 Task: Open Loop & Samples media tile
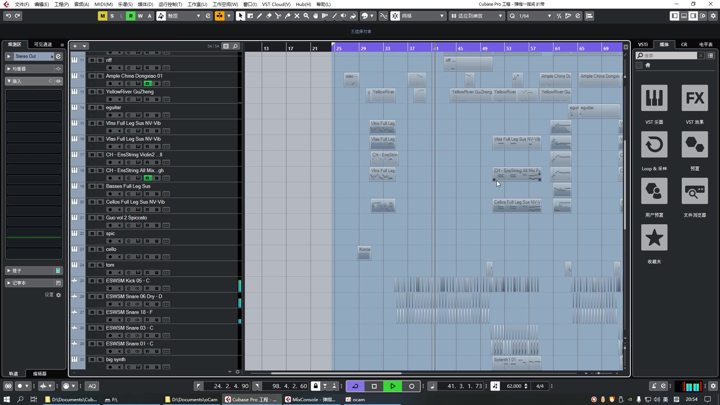(654, 144)
